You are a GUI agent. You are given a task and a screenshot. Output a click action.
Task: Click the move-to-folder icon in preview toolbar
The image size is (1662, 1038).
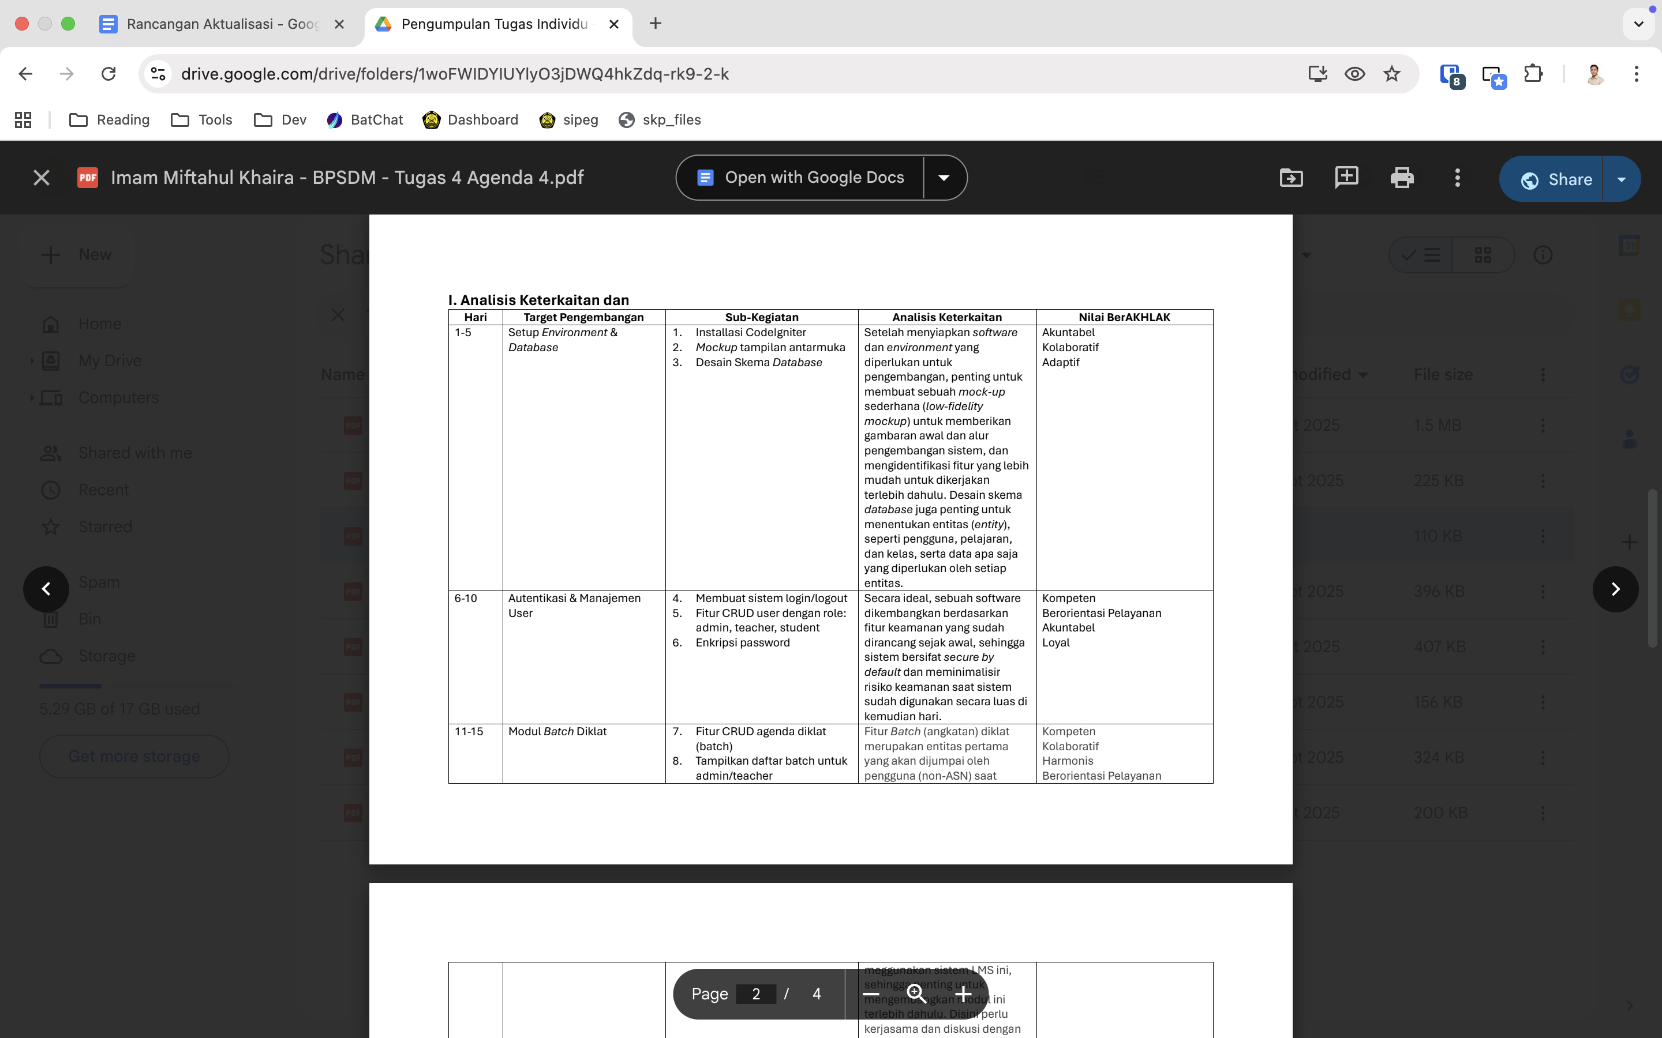tap(1291, 178)
